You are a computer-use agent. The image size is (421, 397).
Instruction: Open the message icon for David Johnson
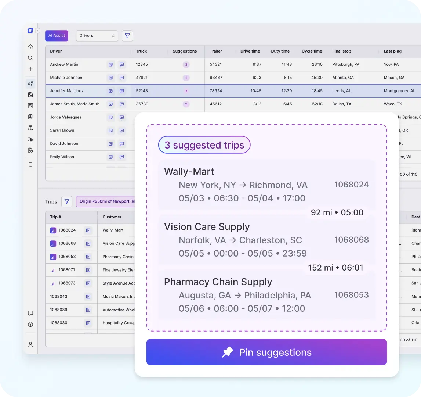[x=121, y=144]
